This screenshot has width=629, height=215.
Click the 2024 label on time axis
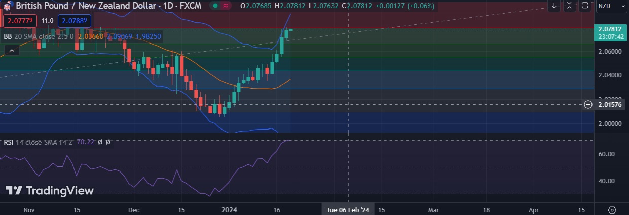pyautogui.click(x=228, y=209)
